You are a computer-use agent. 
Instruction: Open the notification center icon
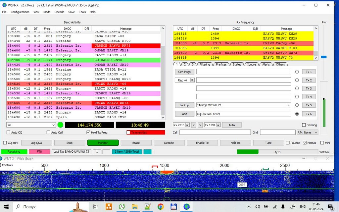(331, 207)
